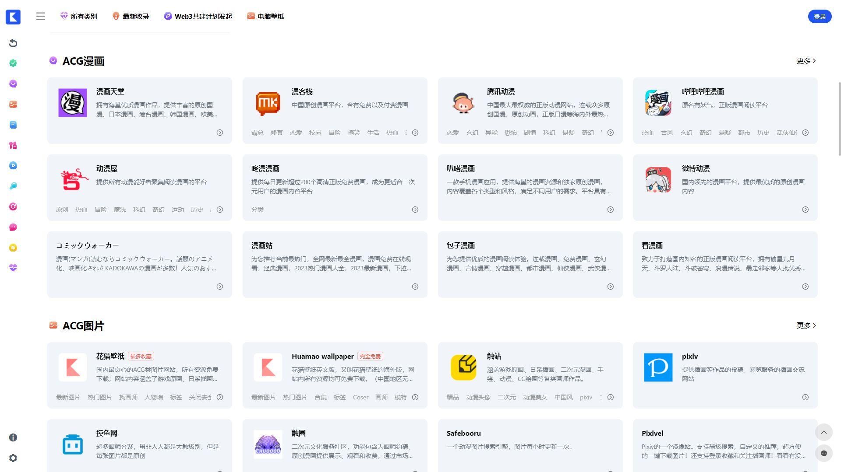Click 更多 next to ACG图片
This screenshot has height=472, width=841.
(806, 325)
